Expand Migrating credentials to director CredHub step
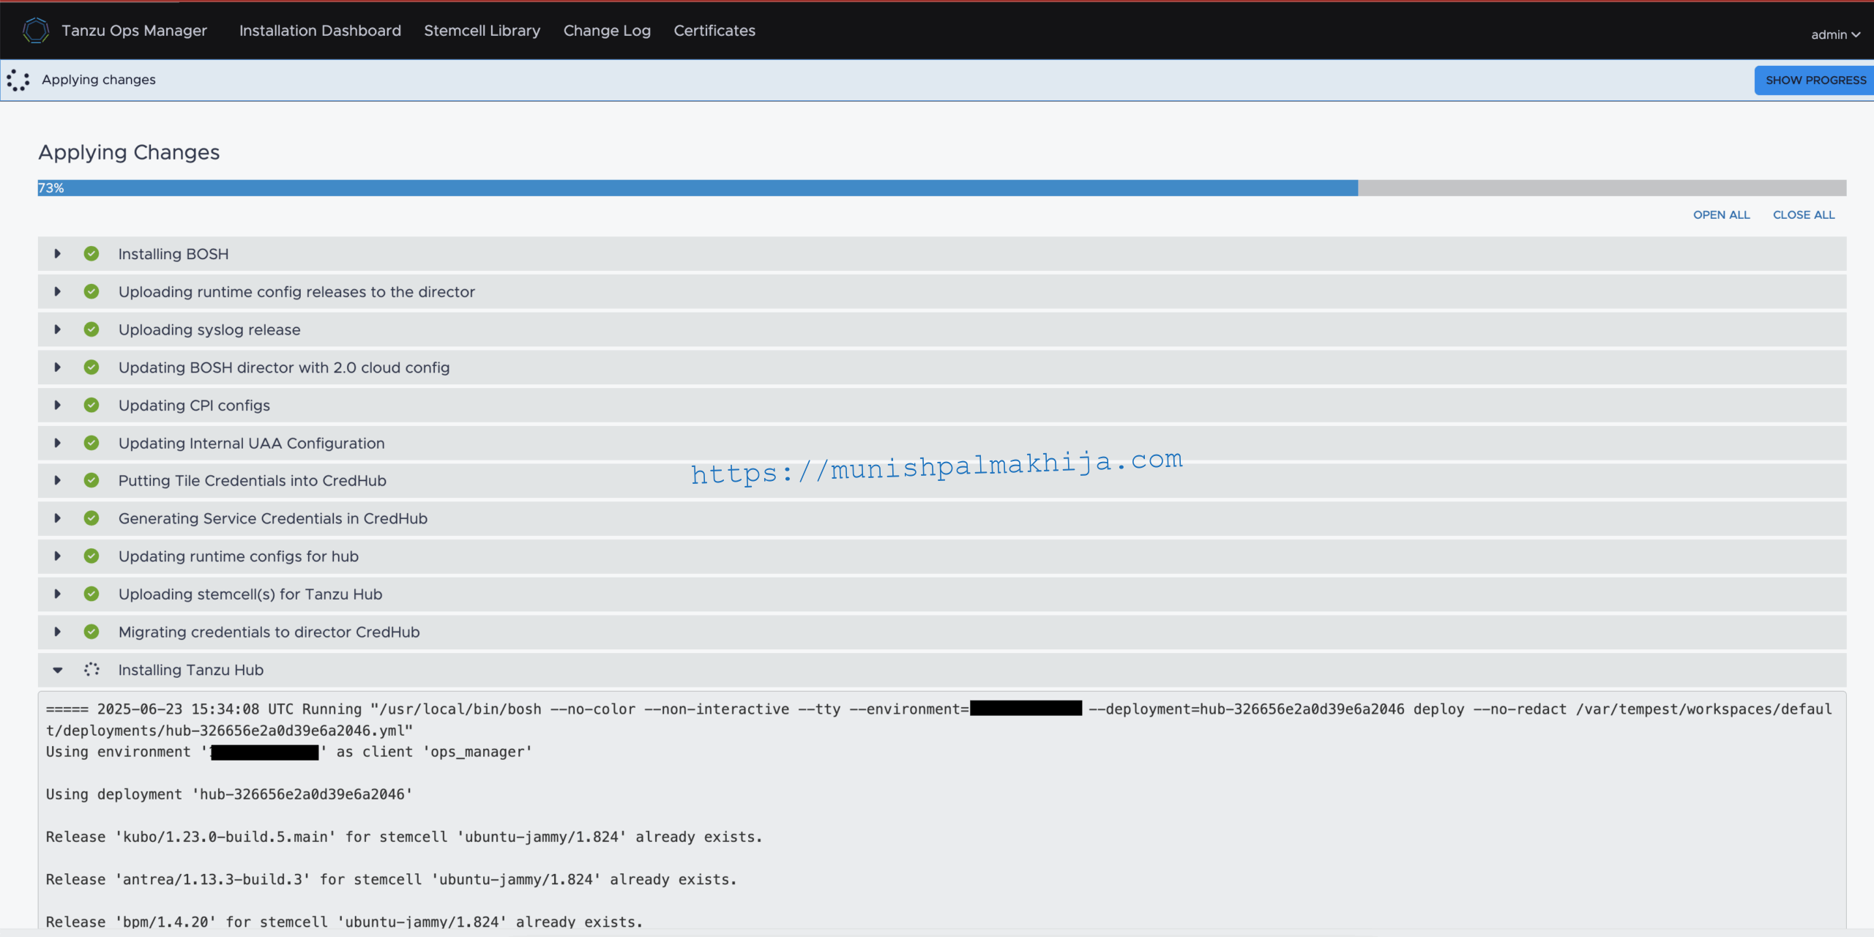This screenshot has width=1874, height=937. click(57, 631)
